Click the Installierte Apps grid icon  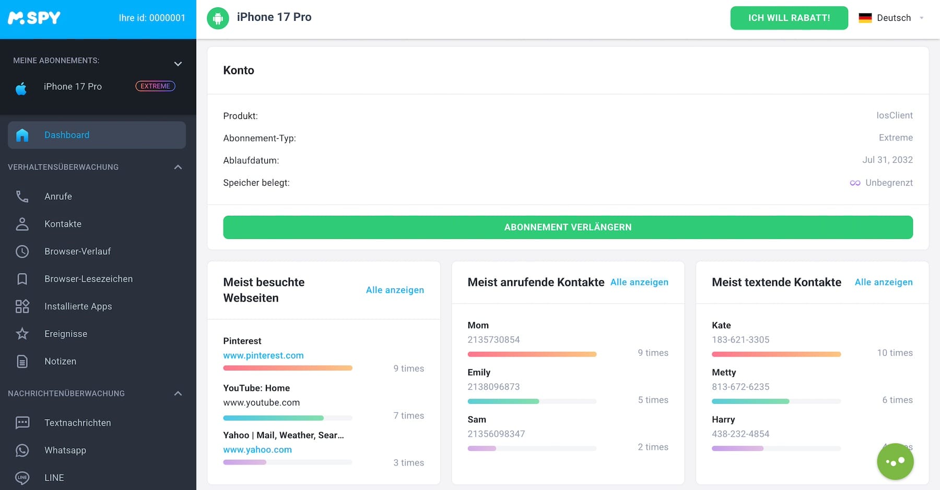(x=22, y=306)
